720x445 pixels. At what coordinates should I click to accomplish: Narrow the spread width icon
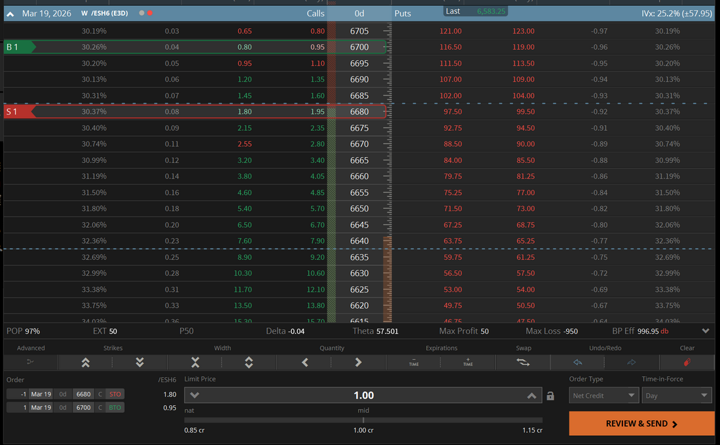[x=195, y=362]
